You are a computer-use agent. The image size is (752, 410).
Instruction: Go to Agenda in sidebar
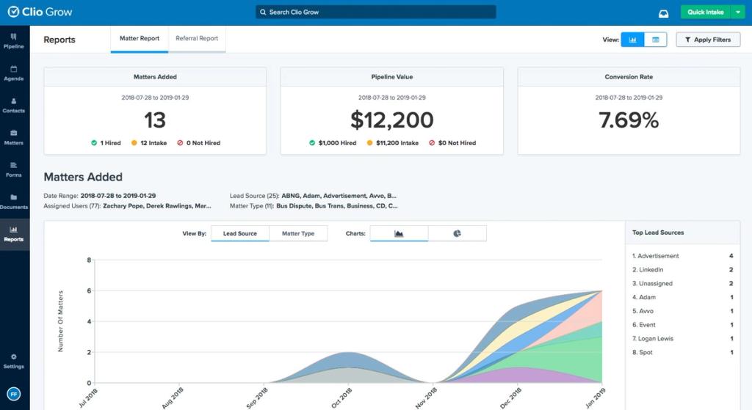pos(14,73)
